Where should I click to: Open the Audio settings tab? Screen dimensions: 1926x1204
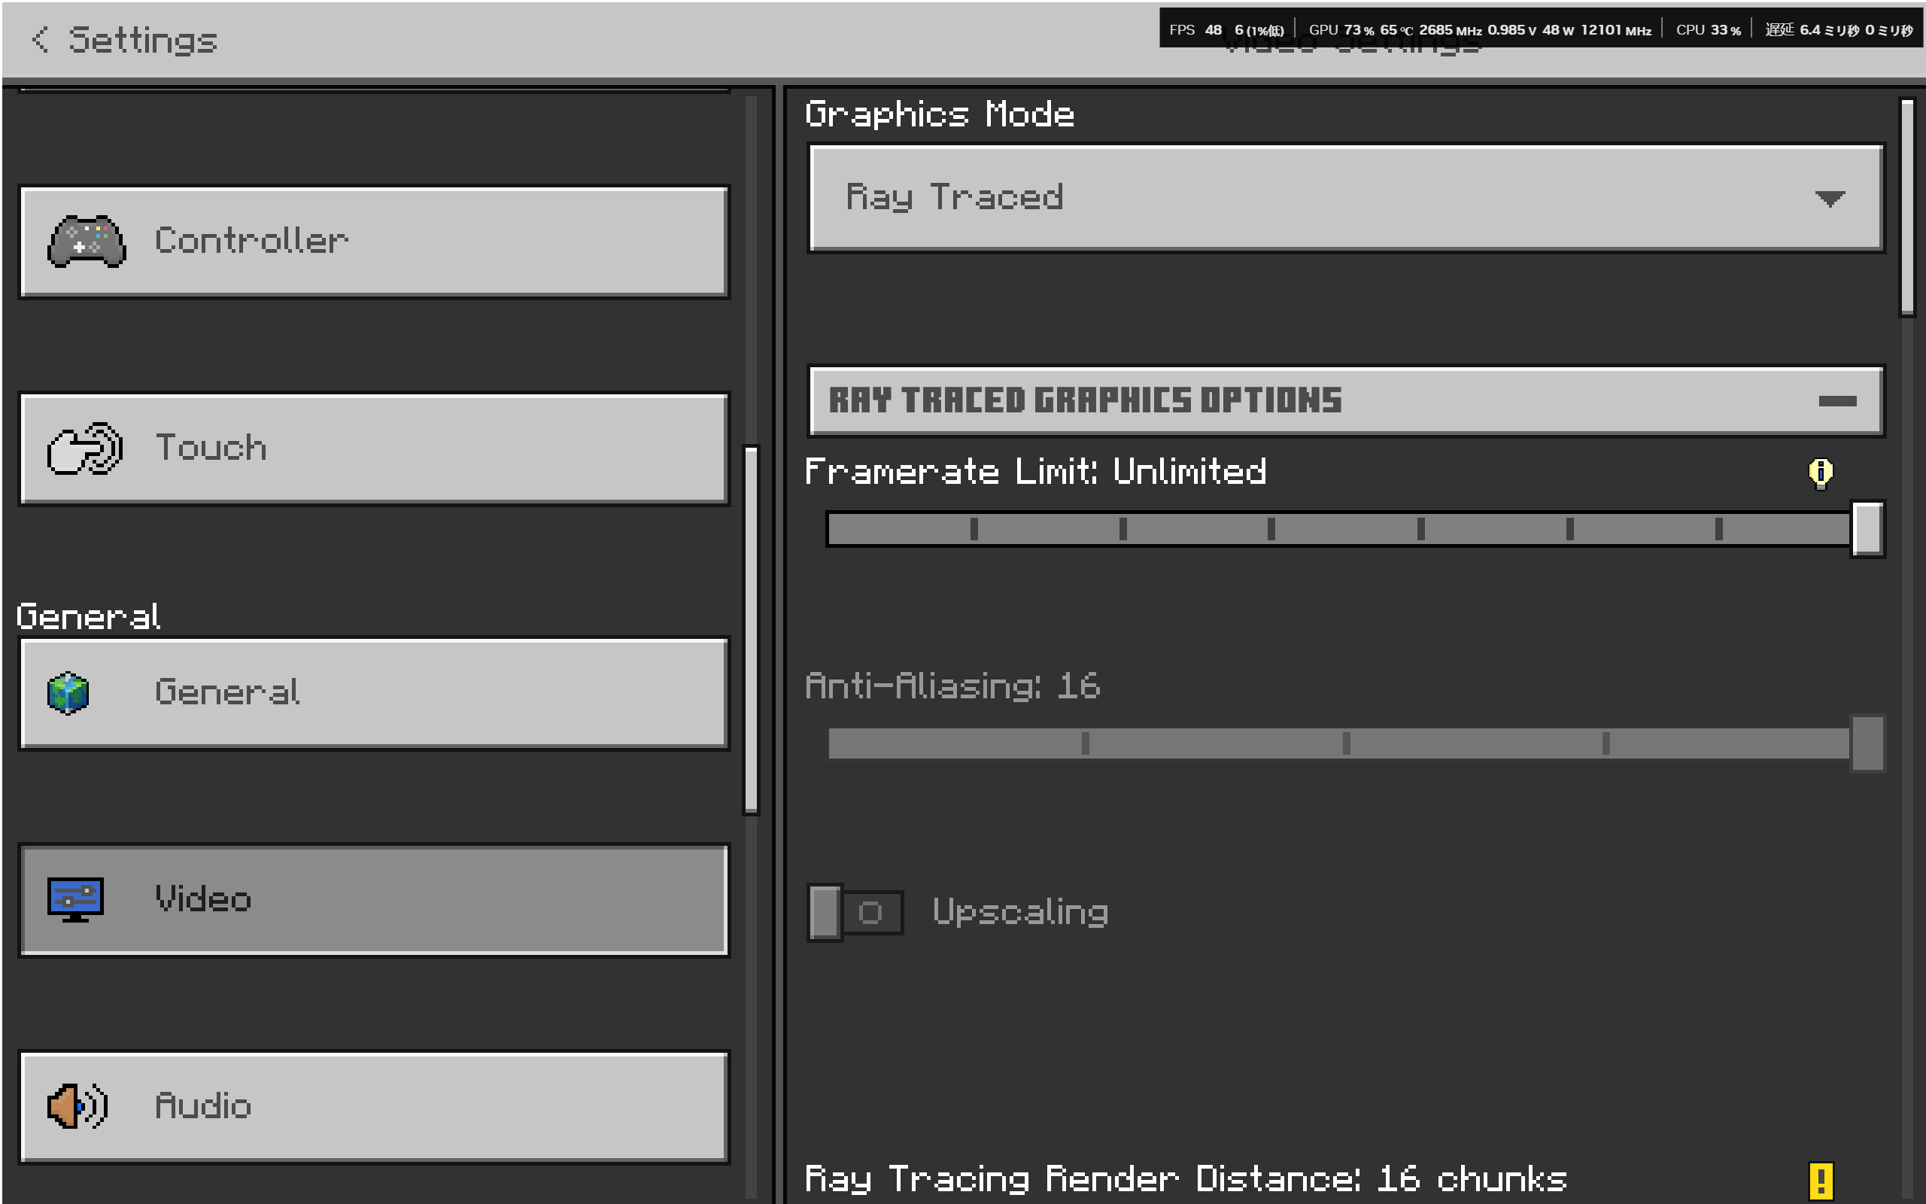(x=374, y=1106)
